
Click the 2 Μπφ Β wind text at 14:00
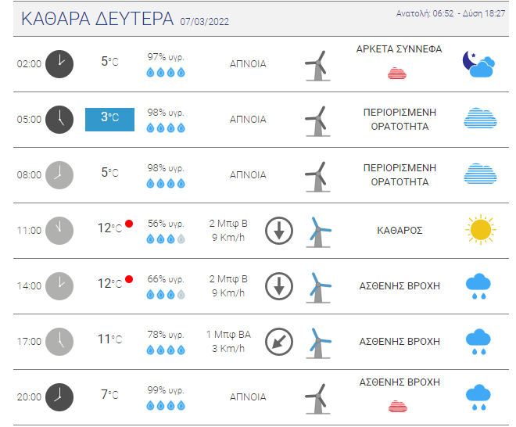pyautogui.click(x=228, y=278)
